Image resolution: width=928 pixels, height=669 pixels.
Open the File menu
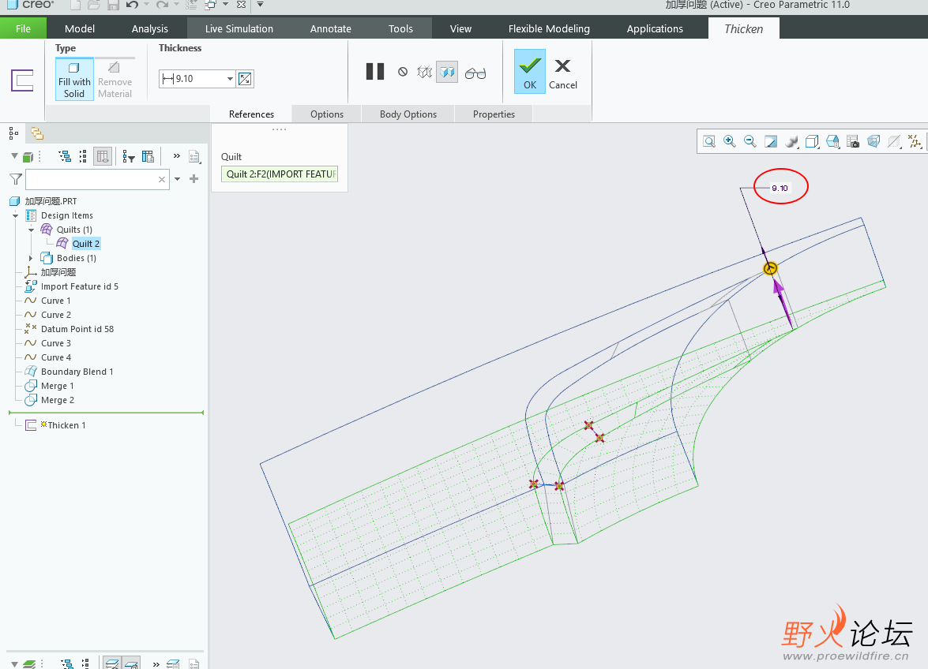[23, 28]
